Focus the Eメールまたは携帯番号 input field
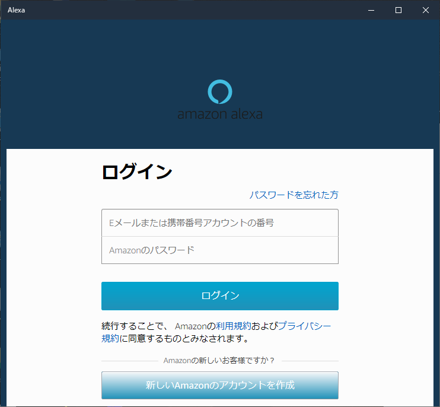 [x=220, y=222]
